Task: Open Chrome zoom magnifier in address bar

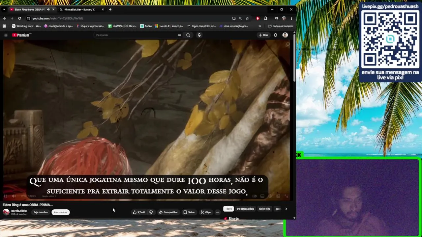Action: 240,18
